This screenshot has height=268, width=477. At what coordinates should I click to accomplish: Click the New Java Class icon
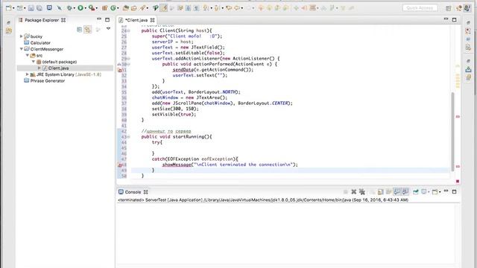point(113,8)
